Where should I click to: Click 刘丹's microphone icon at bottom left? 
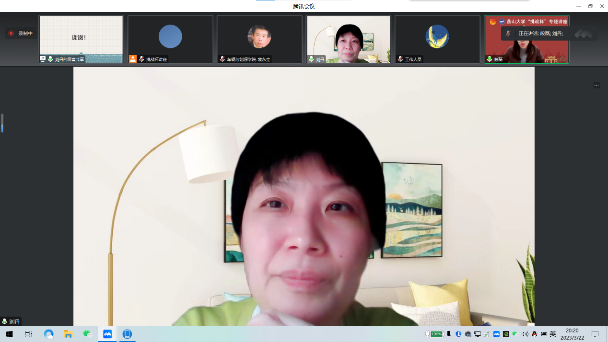coord(5,322)
